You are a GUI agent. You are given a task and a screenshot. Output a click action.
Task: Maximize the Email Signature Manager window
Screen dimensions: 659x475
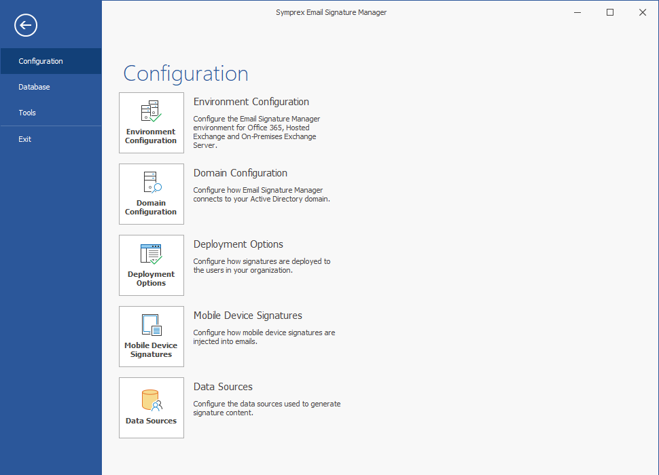[x=610, y=13]
